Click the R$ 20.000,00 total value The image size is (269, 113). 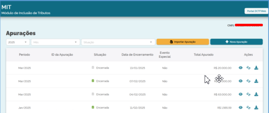pyautogui.click(x=222, y=68)
